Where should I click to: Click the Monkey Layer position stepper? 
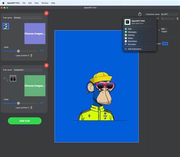pos(32,56)
